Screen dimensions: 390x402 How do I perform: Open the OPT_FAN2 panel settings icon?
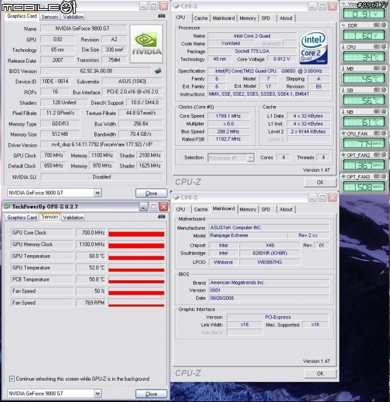[377, 155]
